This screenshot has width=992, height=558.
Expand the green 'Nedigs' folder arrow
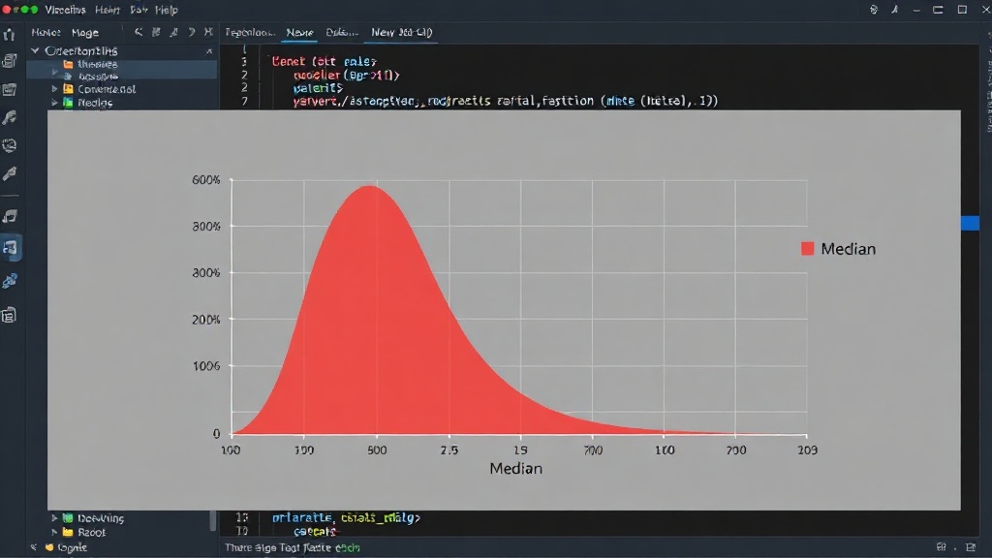point(54,103)
